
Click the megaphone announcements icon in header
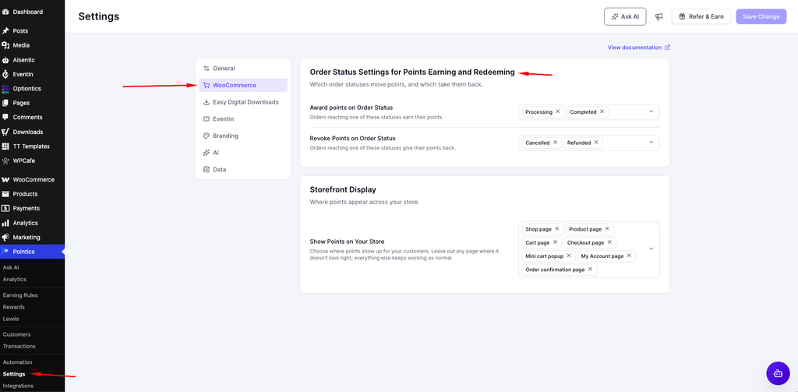tap(659, 16)
